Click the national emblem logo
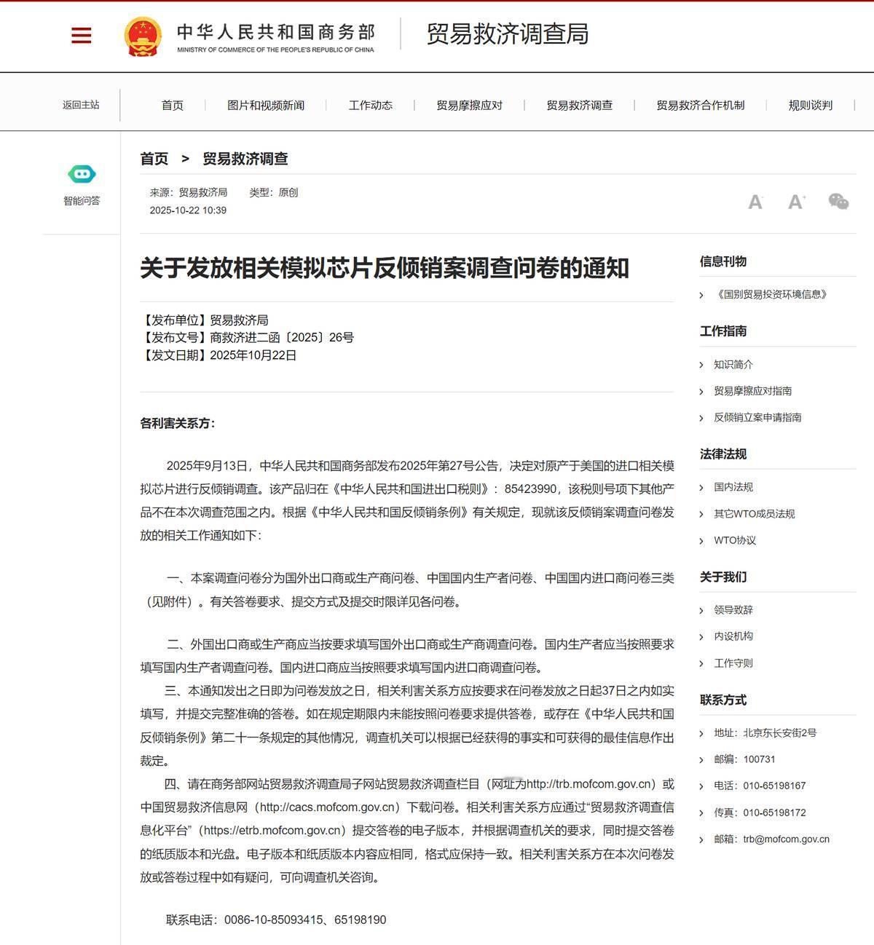 point(142,36)
